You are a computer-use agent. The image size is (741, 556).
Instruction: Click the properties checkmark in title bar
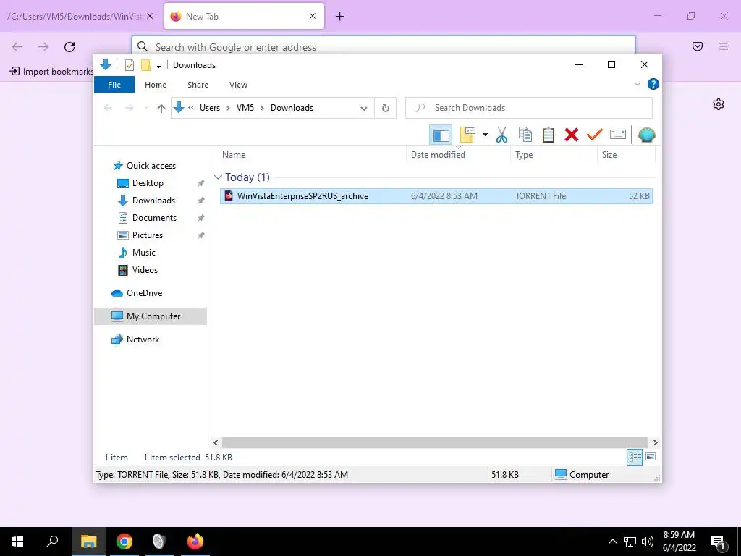[x=130, y=65]
